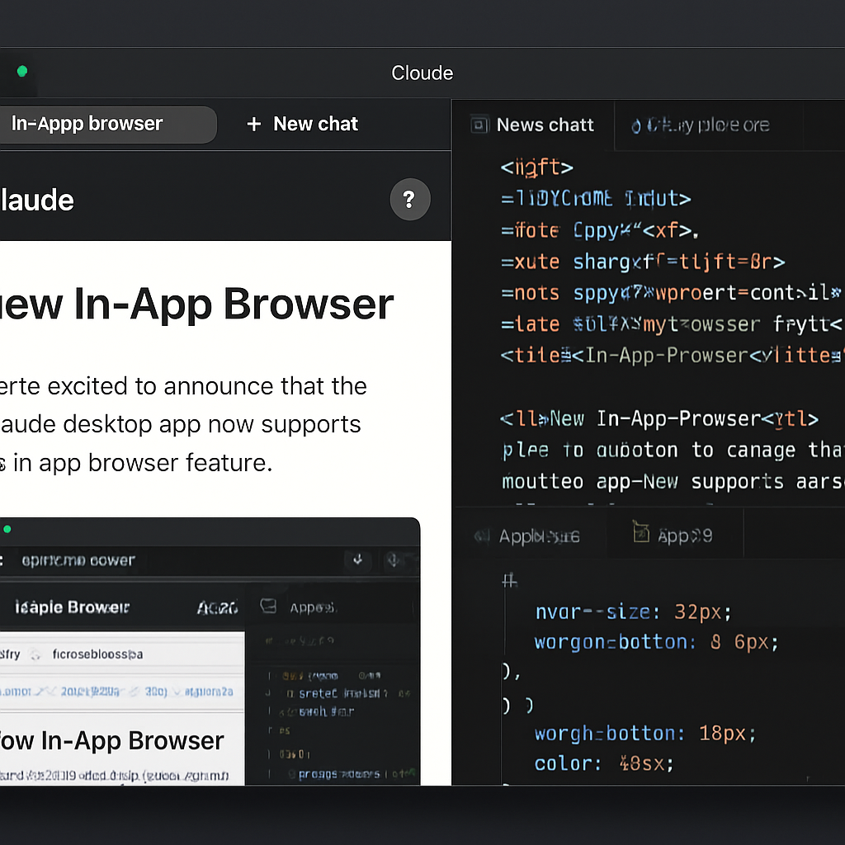Viewport: 845px width, 845px height.
Task: Click the Cloude window title
Action: click(x=422, y=73)
